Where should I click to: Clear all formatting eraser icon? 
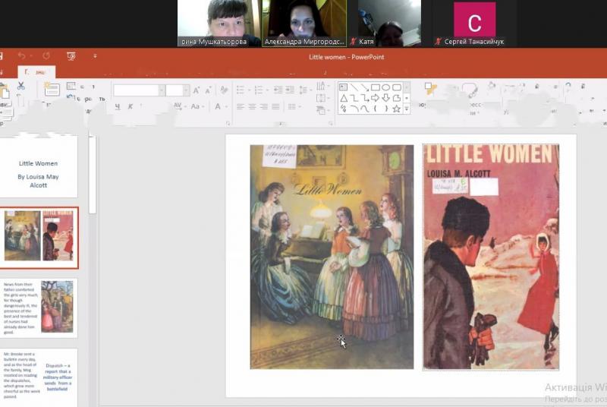point(224,90)
